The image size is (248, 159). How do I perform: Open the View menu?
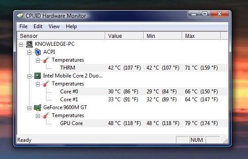point(54,26)
